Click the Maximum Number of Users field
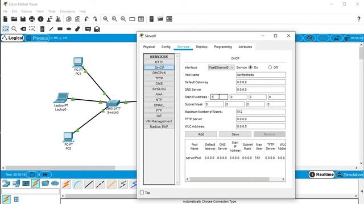Image resolution: width=364 pixels, height=204 pixels. pos(261,112)
